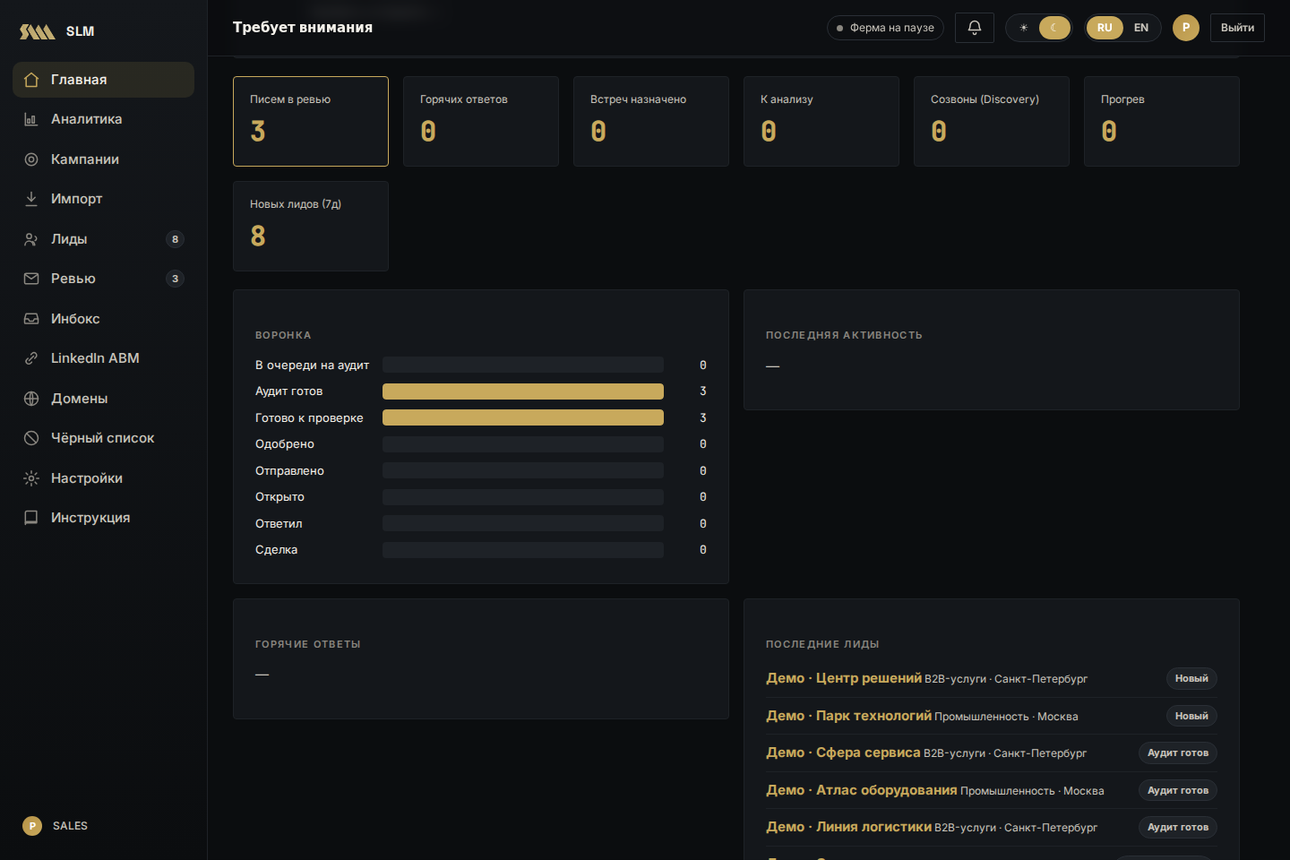
Task: Open lead Демо · Атлас оборудования
Action: pyautogui.click(x=862, y=790)
